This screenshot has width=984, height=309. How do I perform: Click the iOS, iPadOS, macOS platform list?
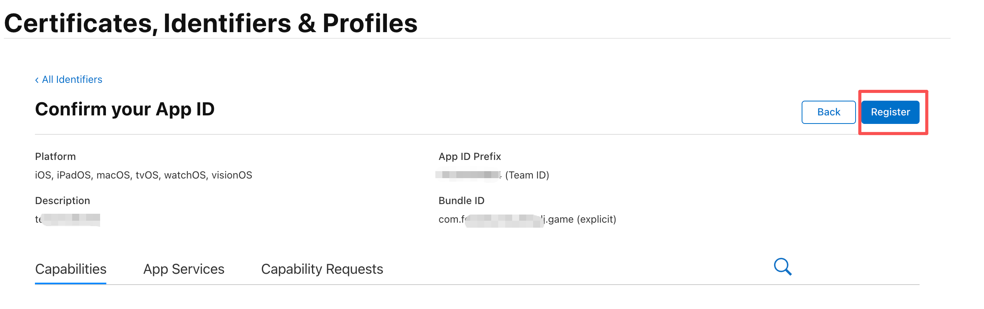[144, 175]
